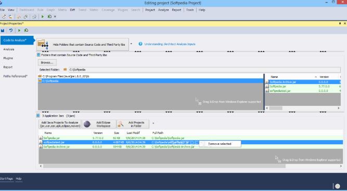Select softpediatest.jar row in Application Jars table
This screenshot has width=347, height=191.
click(191, 142)
